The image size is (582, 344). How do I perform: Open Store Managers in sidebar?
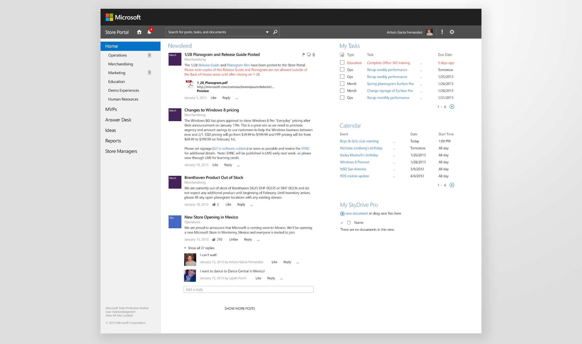pos(121,151)
